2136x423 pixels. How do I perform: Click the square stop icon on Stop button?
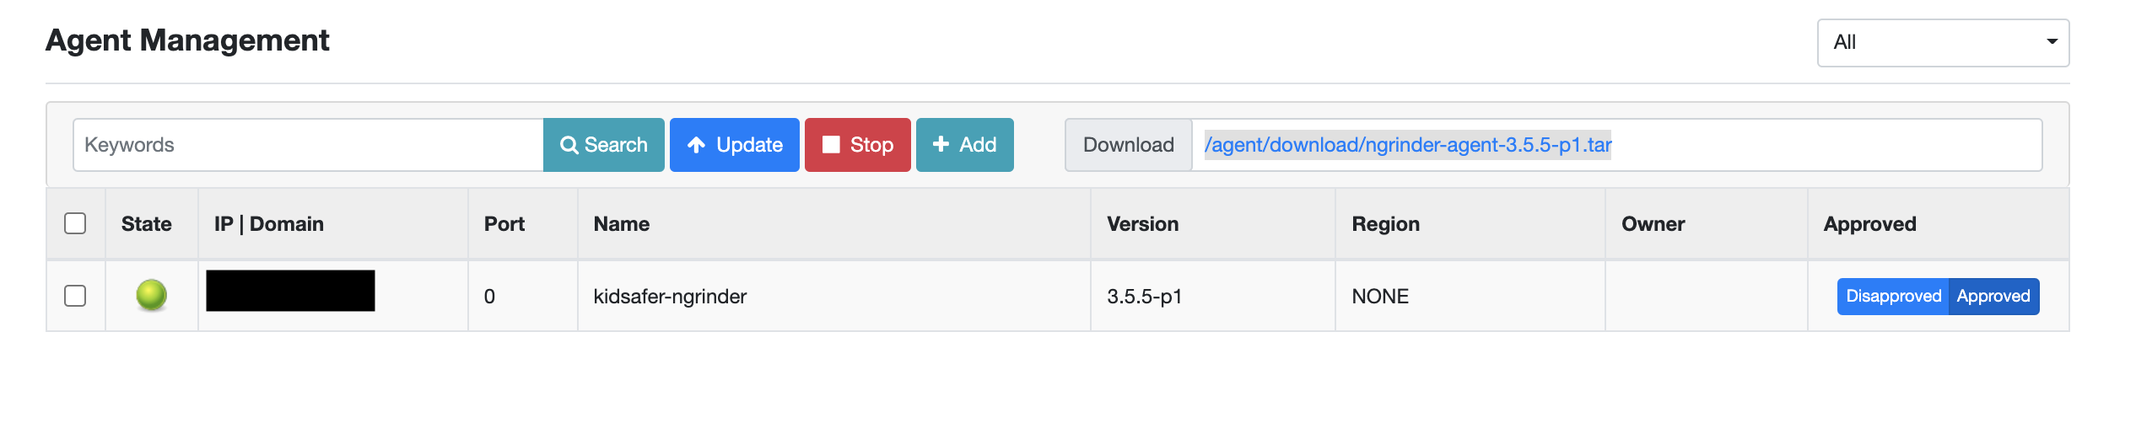pos(831,145)
